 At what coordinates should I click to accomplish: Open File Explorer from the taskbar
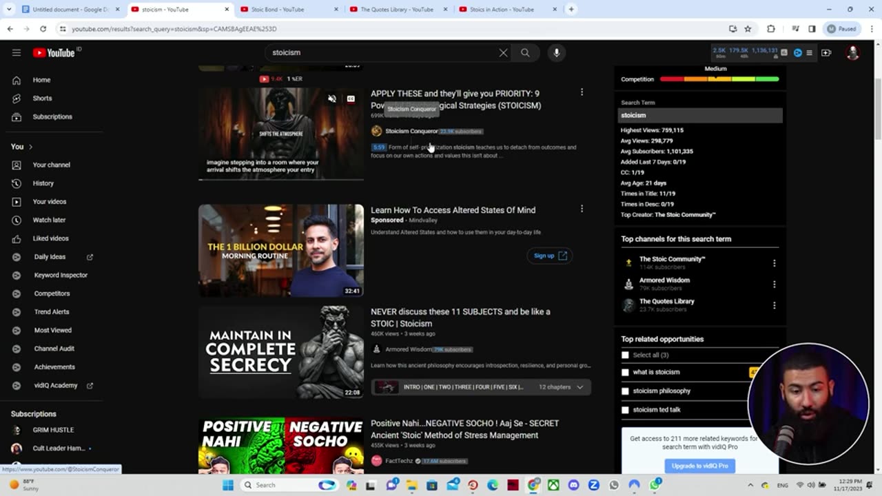(411, 485)
